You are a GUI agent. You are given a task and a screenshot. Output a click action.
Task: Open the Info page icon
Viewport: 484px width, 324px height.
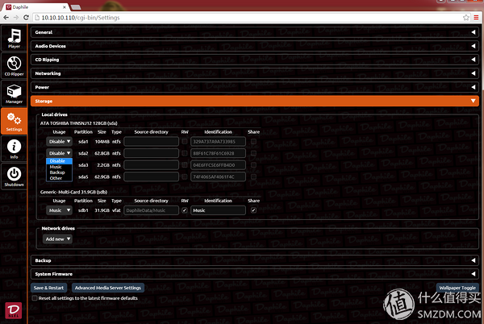[14, 147]
